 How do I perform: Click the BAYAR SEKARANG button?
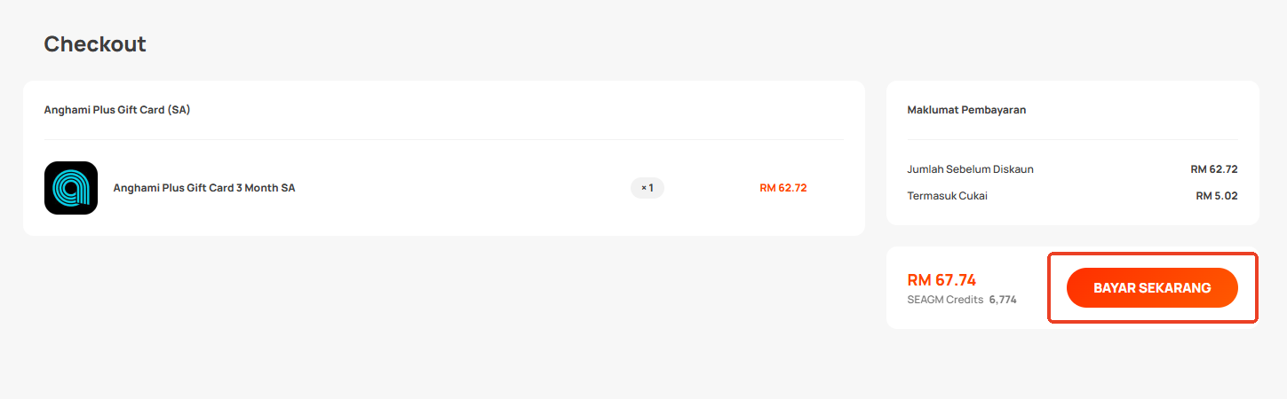1152,288
